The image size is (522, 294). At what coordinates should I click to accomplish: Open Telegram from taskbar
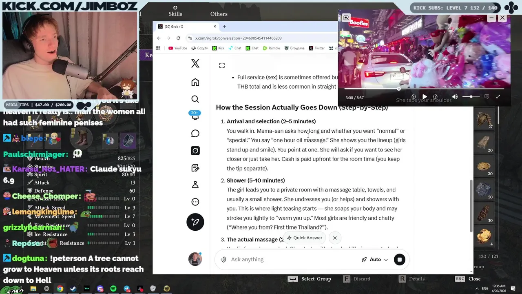coord(126,289)
